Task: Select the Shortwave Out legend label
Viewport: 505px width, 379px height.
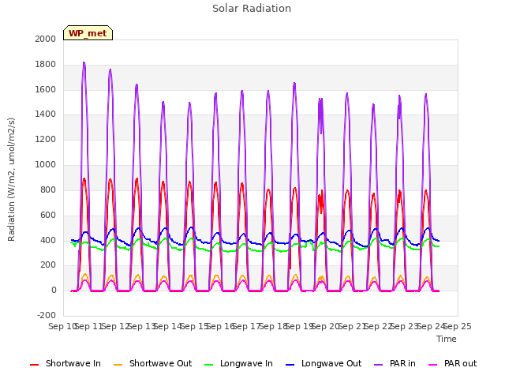Action: pyautogui.click(x=160, y=363)
